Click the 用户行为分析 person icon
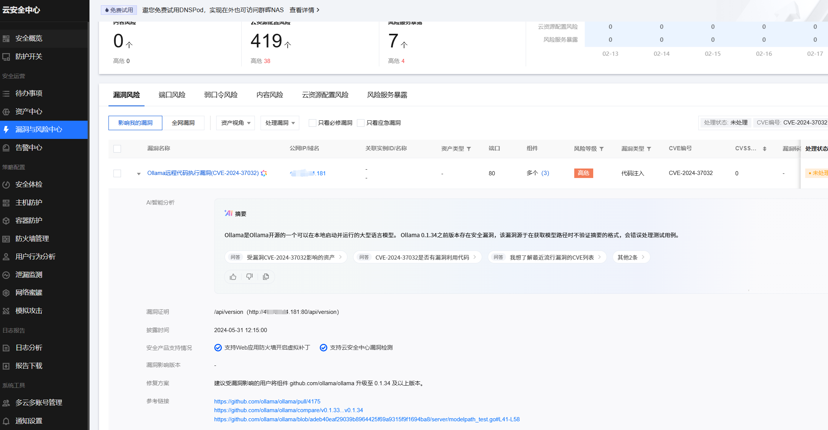828x430 pixels. coord(6,257)
